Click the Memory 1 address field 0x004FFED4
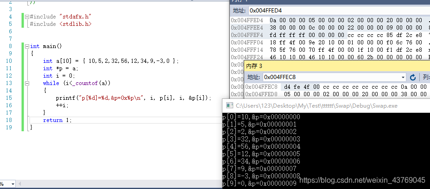The width and height of the screenshot is (430, 189). [x=339, y=11]
